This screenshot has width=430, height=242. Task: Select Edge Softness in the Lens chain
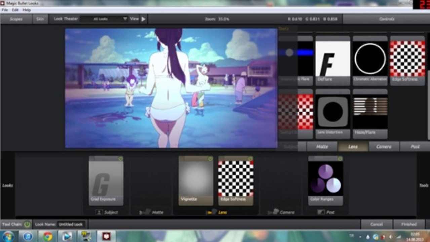[x=236, y=180]
